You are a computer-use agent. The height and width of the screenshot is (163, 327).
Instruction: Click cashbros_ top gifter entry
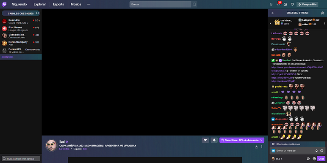point(283,22)
